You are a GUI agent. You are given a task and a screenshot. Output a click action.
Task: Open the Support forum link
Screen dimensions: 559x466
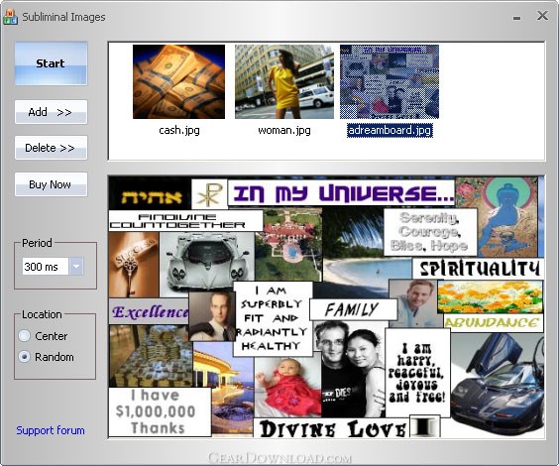click(x=51, y=430)
